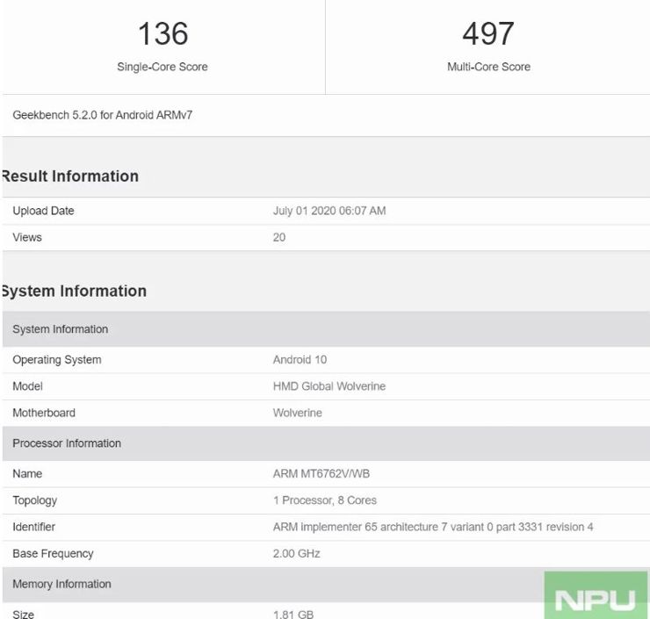Click the Android 10 operating system value
Image resolution: width=650 pixels, height=619 pixels.
(300, 360)
